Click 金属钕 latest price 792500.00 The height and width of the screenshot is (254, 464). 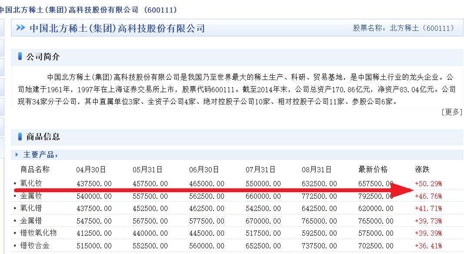click(376, 196)
